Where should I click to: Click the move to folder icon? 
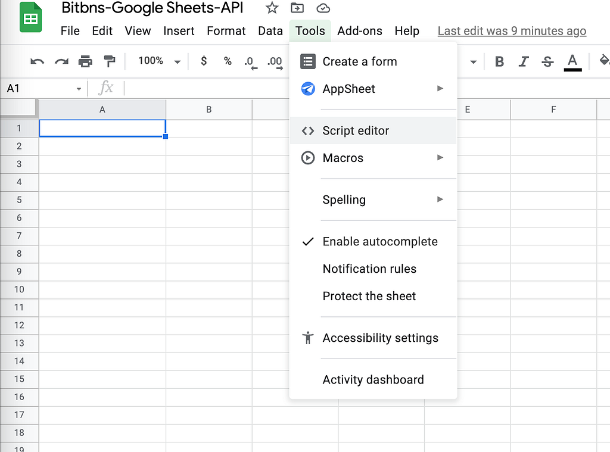click(297, 8)
